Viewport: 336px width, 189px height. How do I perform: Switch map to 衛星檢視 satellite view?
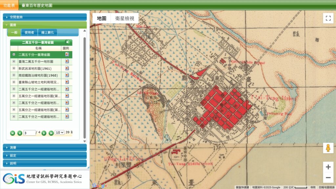pyautogui.click(x=125, y=18)
